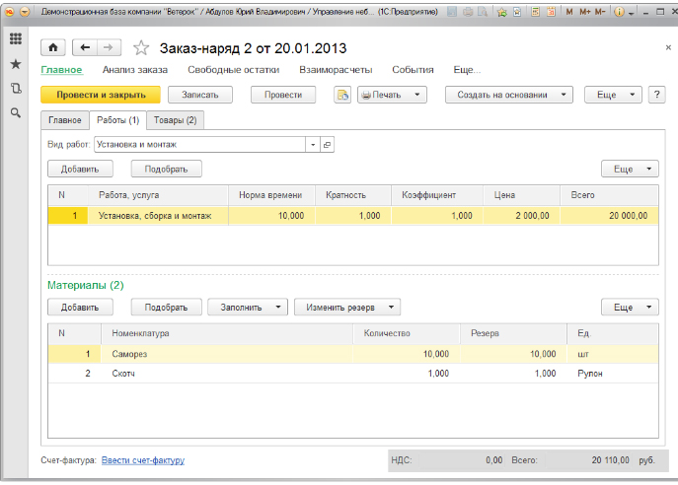Expand the Печать dropdown
Viewport: 678px width, 485px height.
coord(392,95)
